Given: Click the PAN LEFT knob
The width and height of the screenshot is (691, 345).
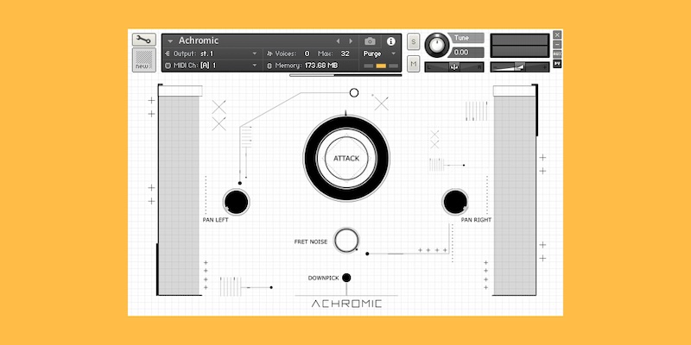Looking at the screenshot, I should click(236, 202).
